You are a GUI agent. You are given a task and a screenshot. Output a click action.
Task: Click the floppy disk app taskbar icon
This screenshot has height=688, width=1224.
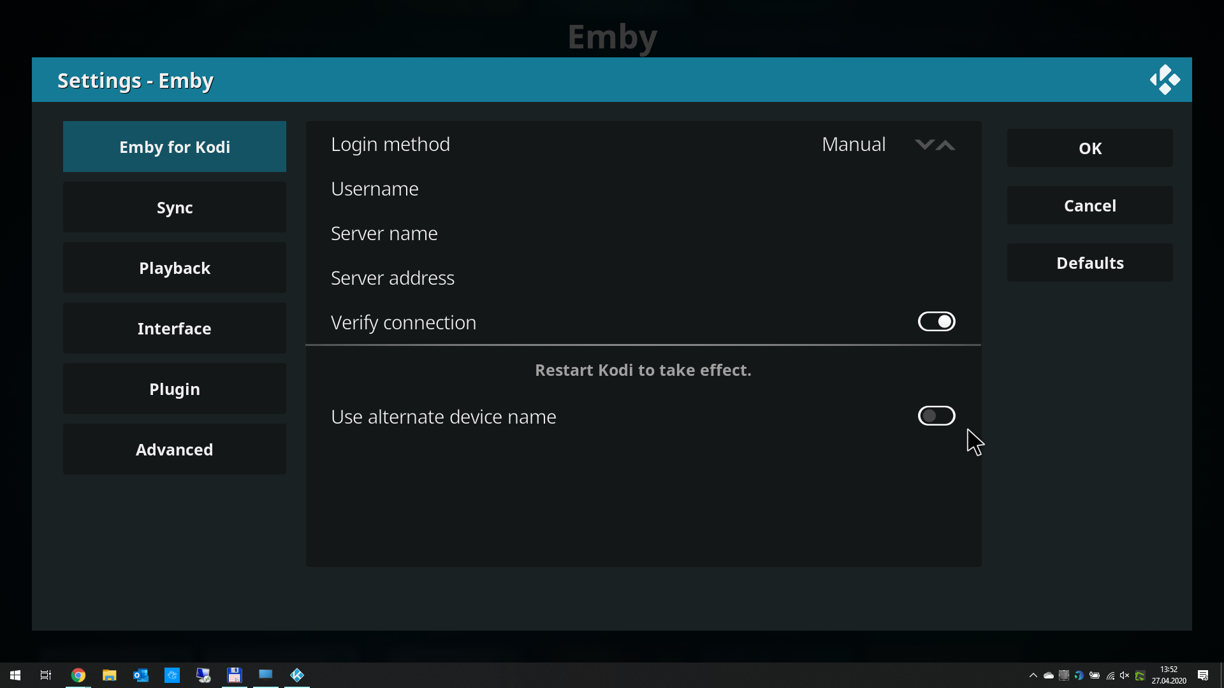[x=235, y=675]
